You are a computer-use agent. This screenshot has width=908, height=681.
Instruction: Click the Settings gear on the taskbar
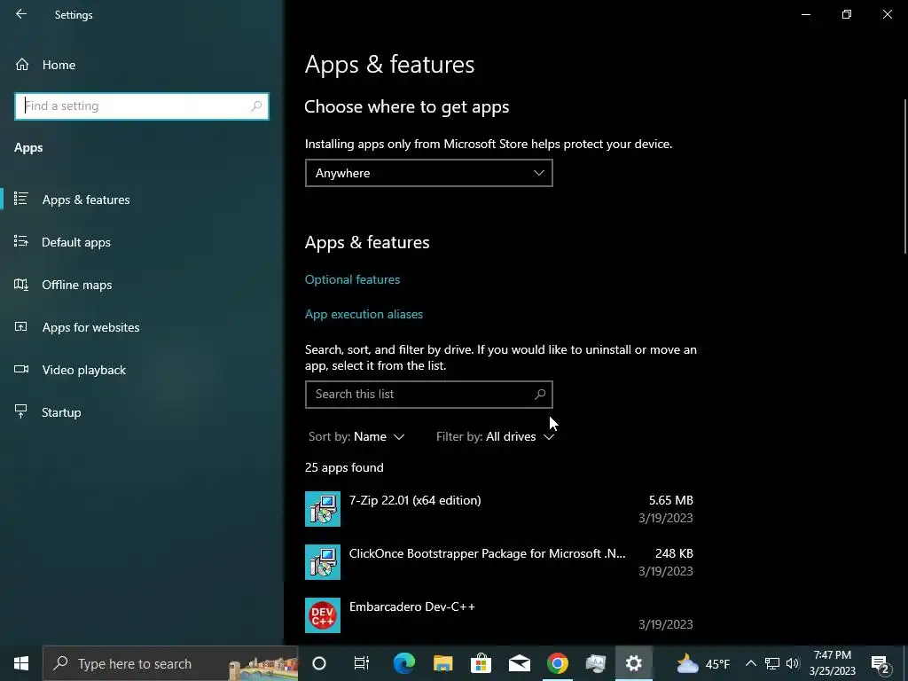point(634,663)
